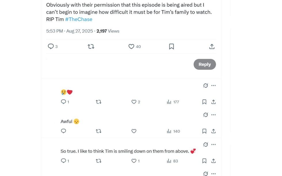Bookmark the smiling down reply
The height and width of the screenshot is (176, 282).
(204, 161)
